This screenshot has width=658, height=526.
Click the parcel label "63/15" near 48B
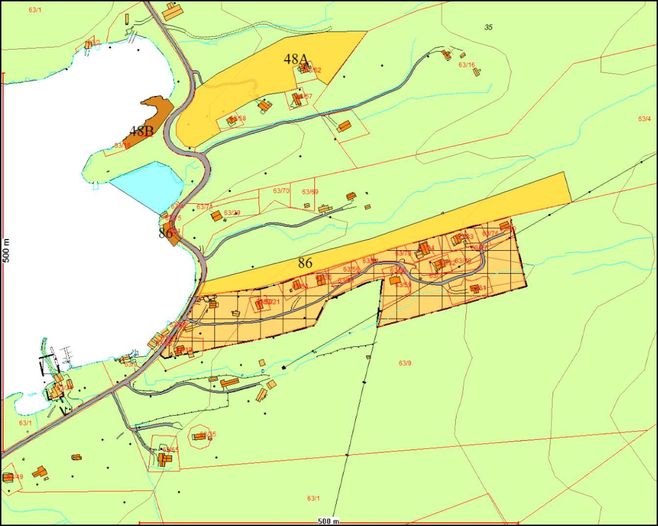pos(122,145)
